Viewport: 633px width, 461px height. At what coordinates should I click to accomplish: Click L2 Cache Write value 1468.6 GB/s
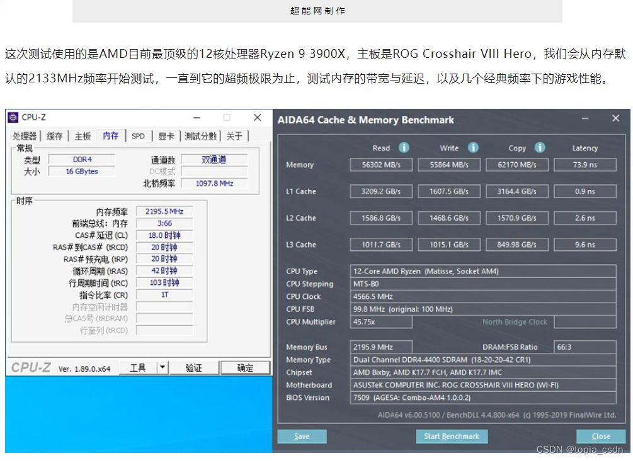point(449,218)
